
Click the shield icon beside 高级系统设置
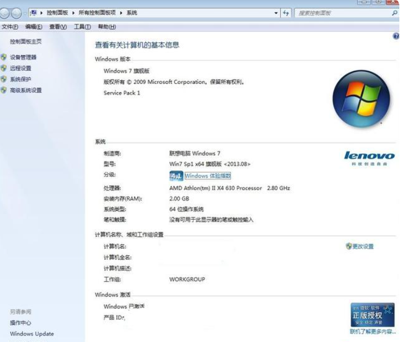[x=4, y=90]
